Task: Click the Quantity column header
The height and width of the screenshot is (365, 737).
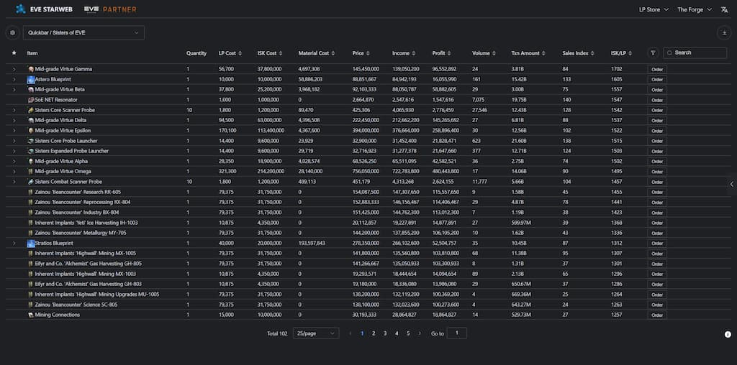Action: pos(196,53)
